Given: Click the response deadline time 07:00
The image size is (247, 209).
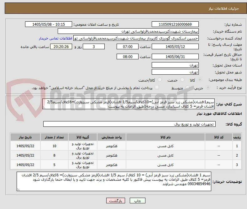Looking at the screenshot, I should click(128, 47).
